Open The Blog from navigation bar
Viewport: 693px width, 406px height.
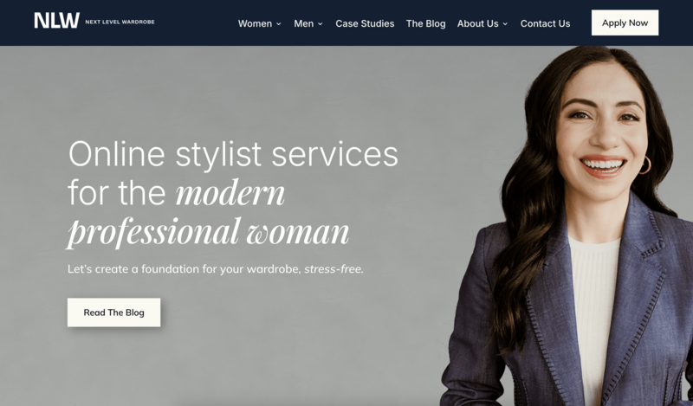click(425, 23)
